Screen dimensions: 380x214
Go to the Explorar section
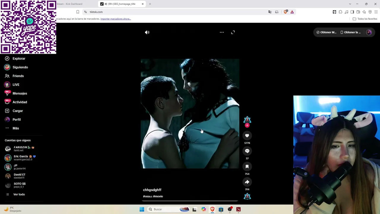pos(19,59)
